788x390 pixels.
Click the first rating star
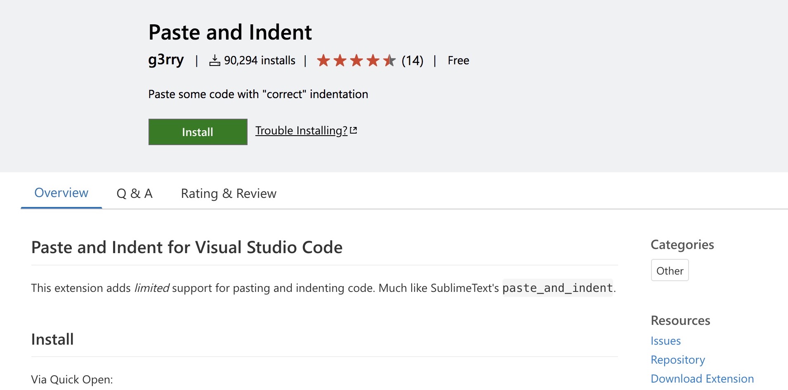coord(323,61)
